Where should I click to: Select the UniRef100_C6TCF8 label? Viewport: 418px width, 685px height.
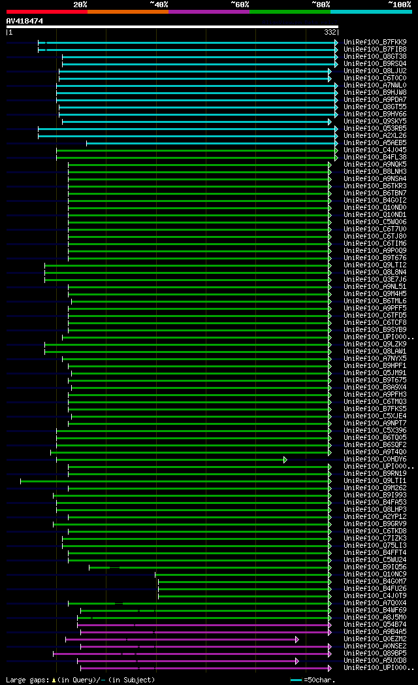click(375, 323)
